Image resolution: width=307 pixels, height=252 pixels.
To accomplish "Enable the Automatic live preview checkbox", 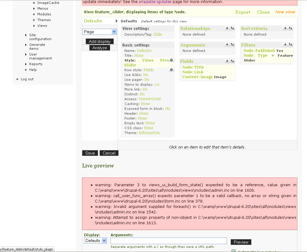I will click(x=234, y=251).
